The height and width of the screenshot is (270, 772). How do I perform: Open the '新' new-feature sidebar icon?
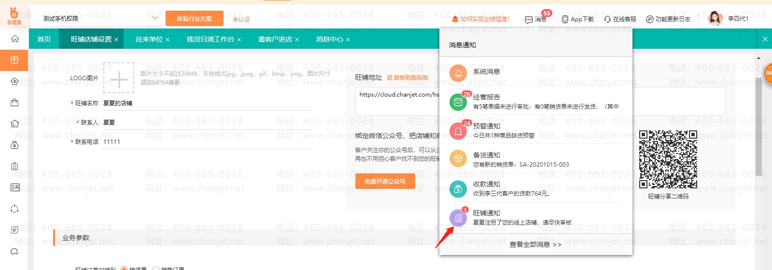[14, 230]
